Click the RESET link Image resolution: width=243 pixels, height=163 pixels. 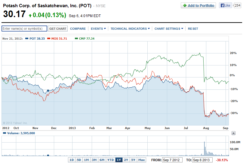[193, 29]
